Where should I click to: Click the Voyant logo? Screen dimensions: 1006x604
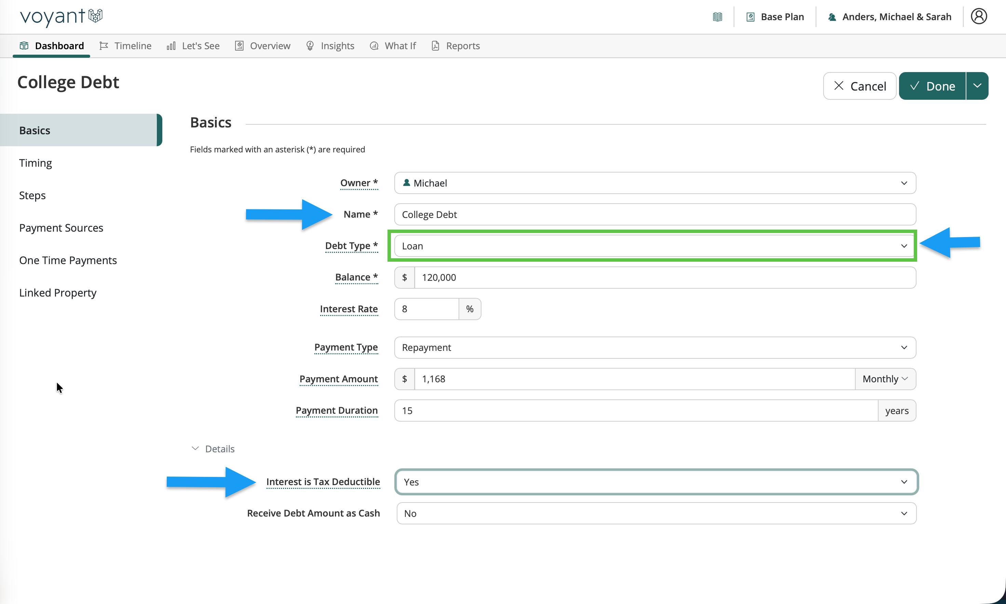pos(61,17)
